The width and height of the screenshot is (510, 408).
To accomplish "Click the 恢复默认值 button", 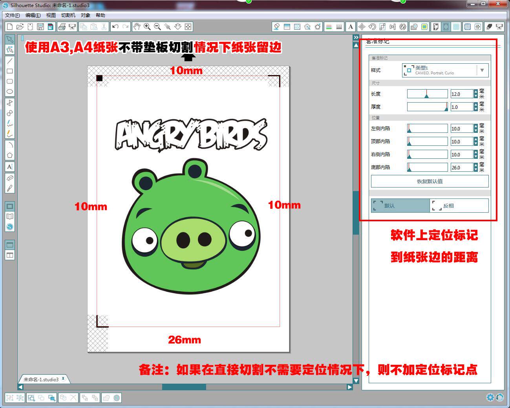I will pyautogui.click(x=430, y=181).
